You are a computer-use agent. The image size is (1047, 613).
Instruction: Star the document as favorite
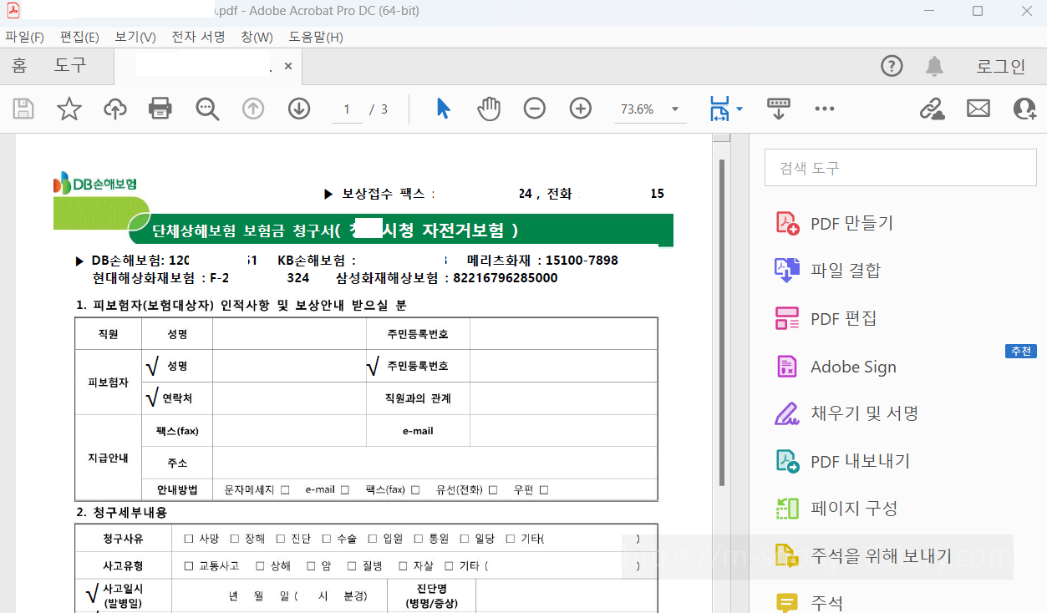[x=69, y=109]
